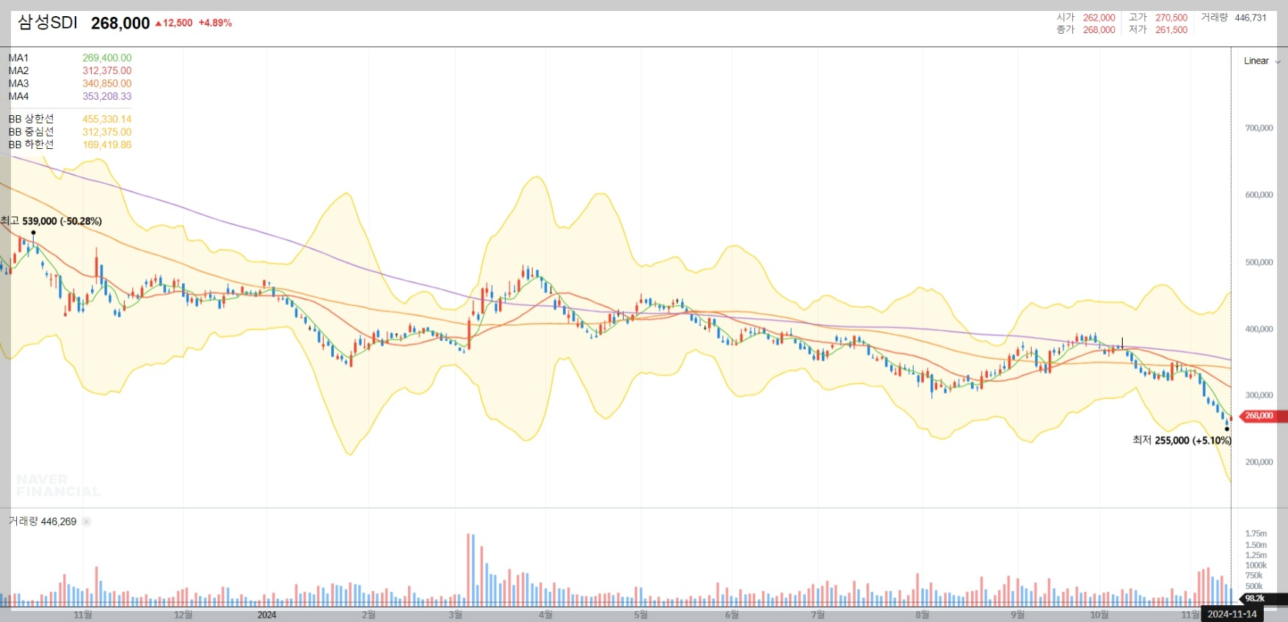Click the 200,000 price axis label
The image size is (1288, 622).
tap(1259, 462)
